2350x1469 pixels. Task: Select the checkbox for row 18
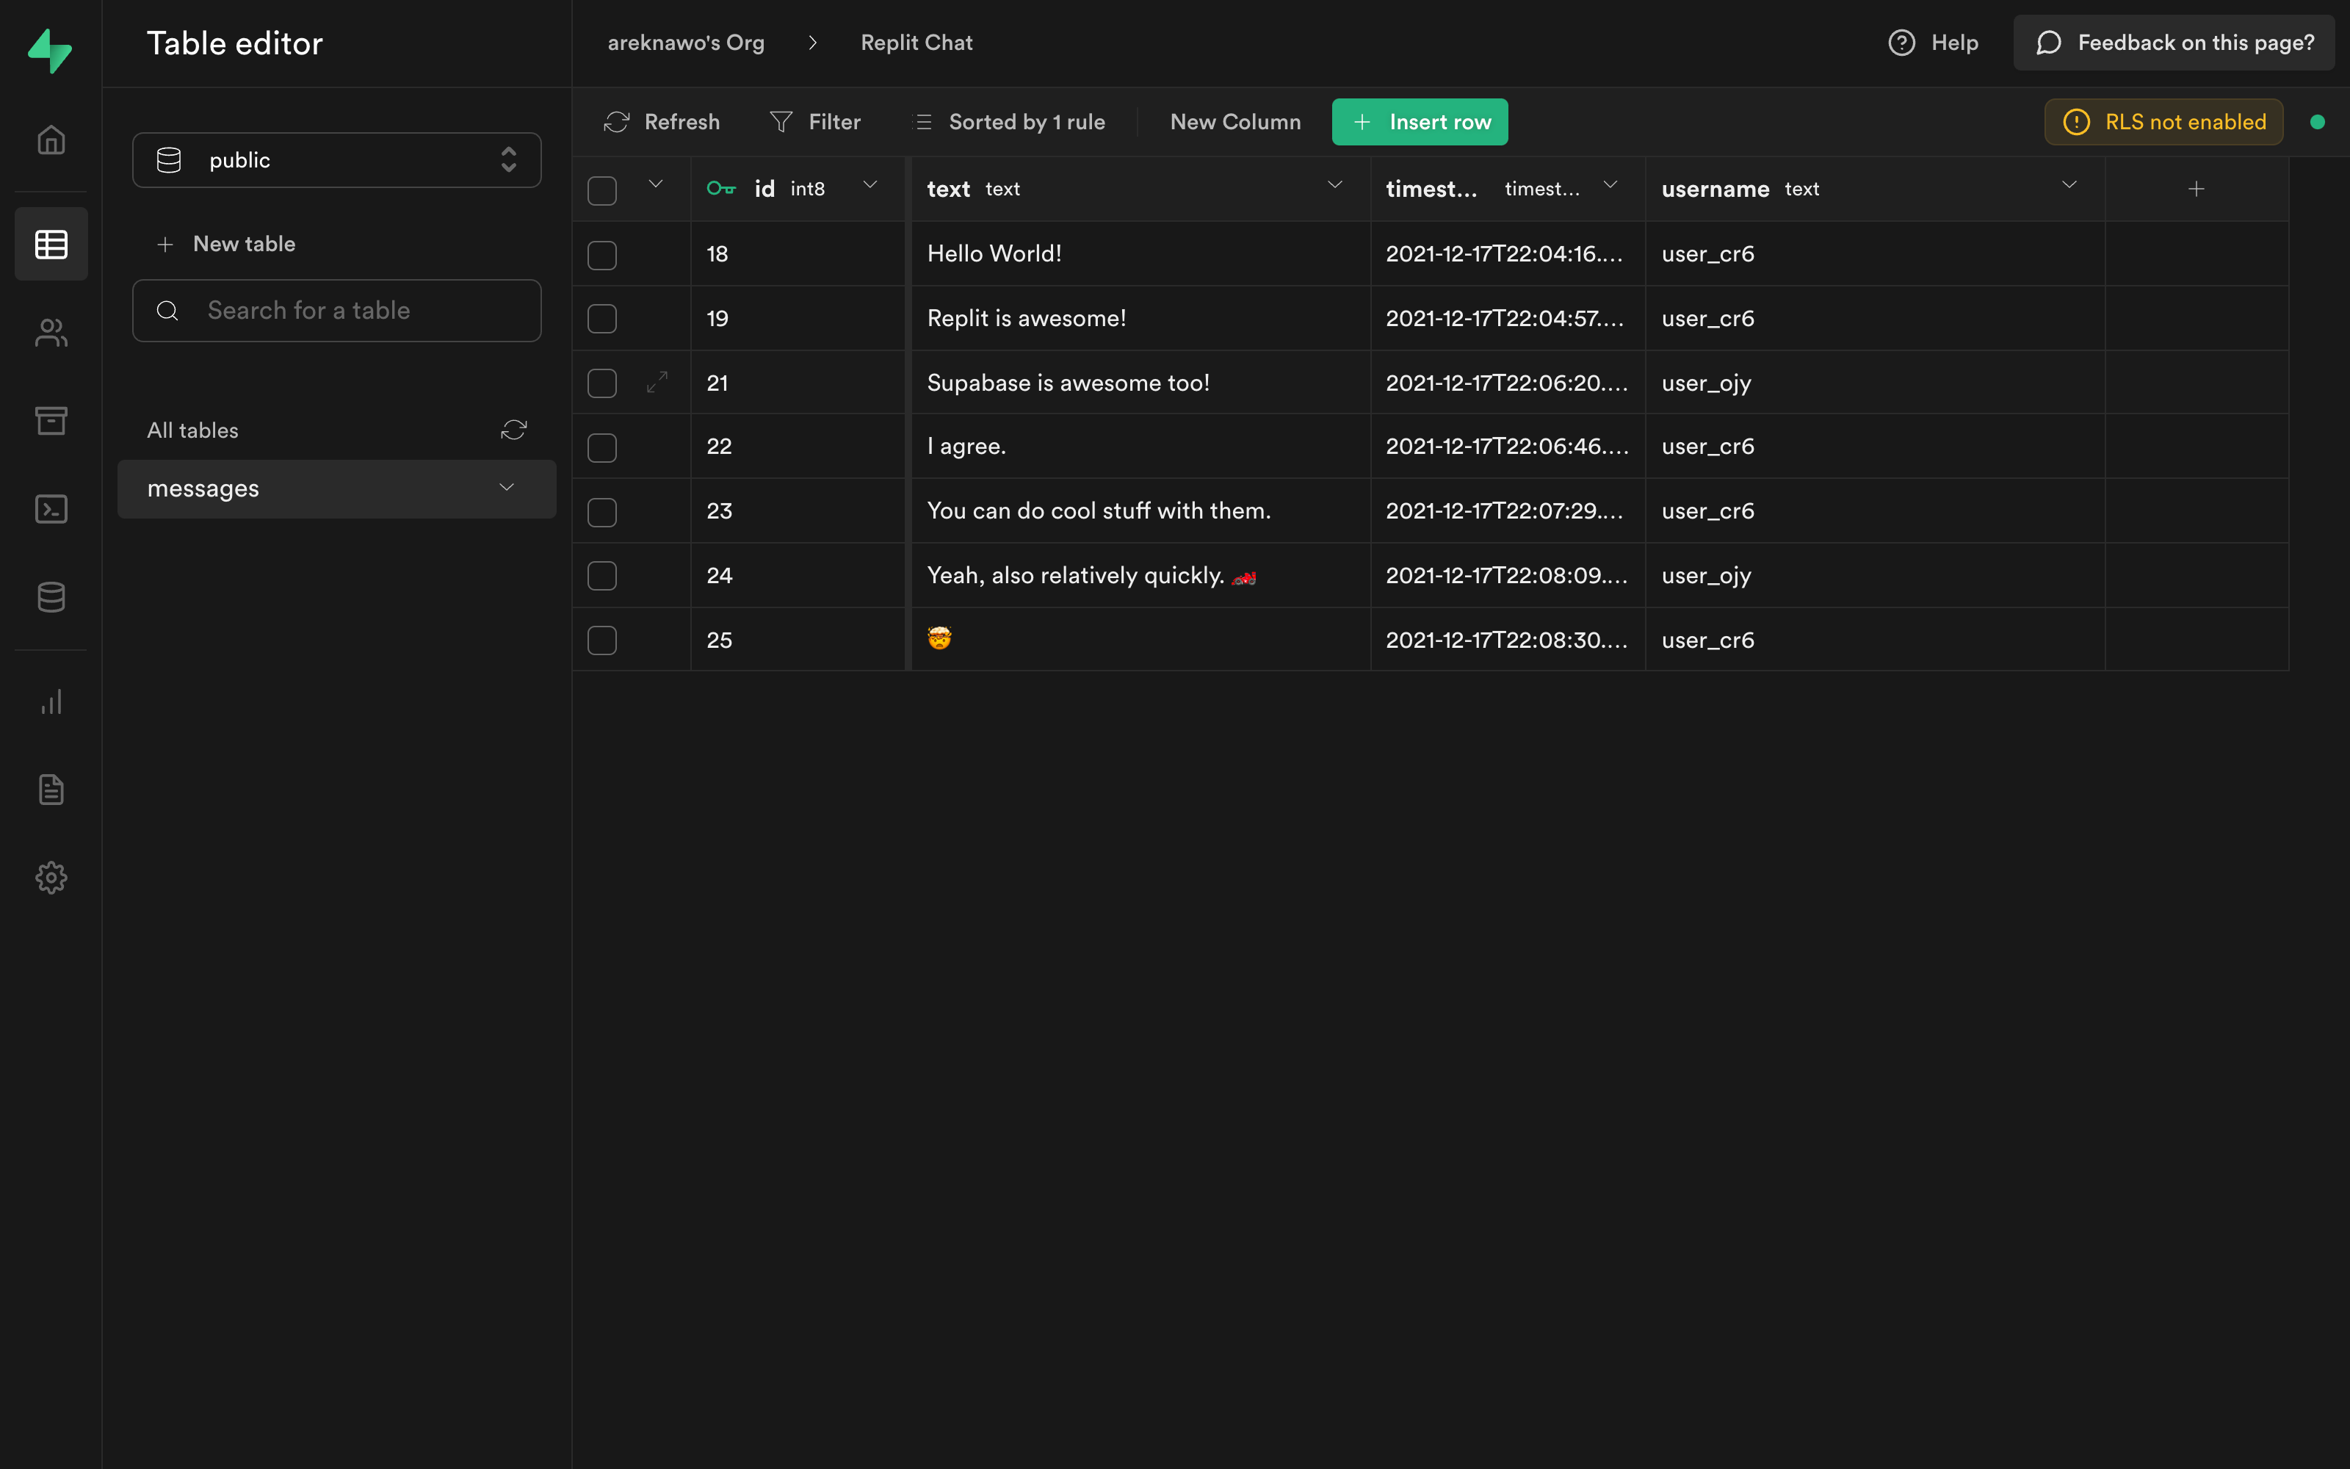click(602, 255)
